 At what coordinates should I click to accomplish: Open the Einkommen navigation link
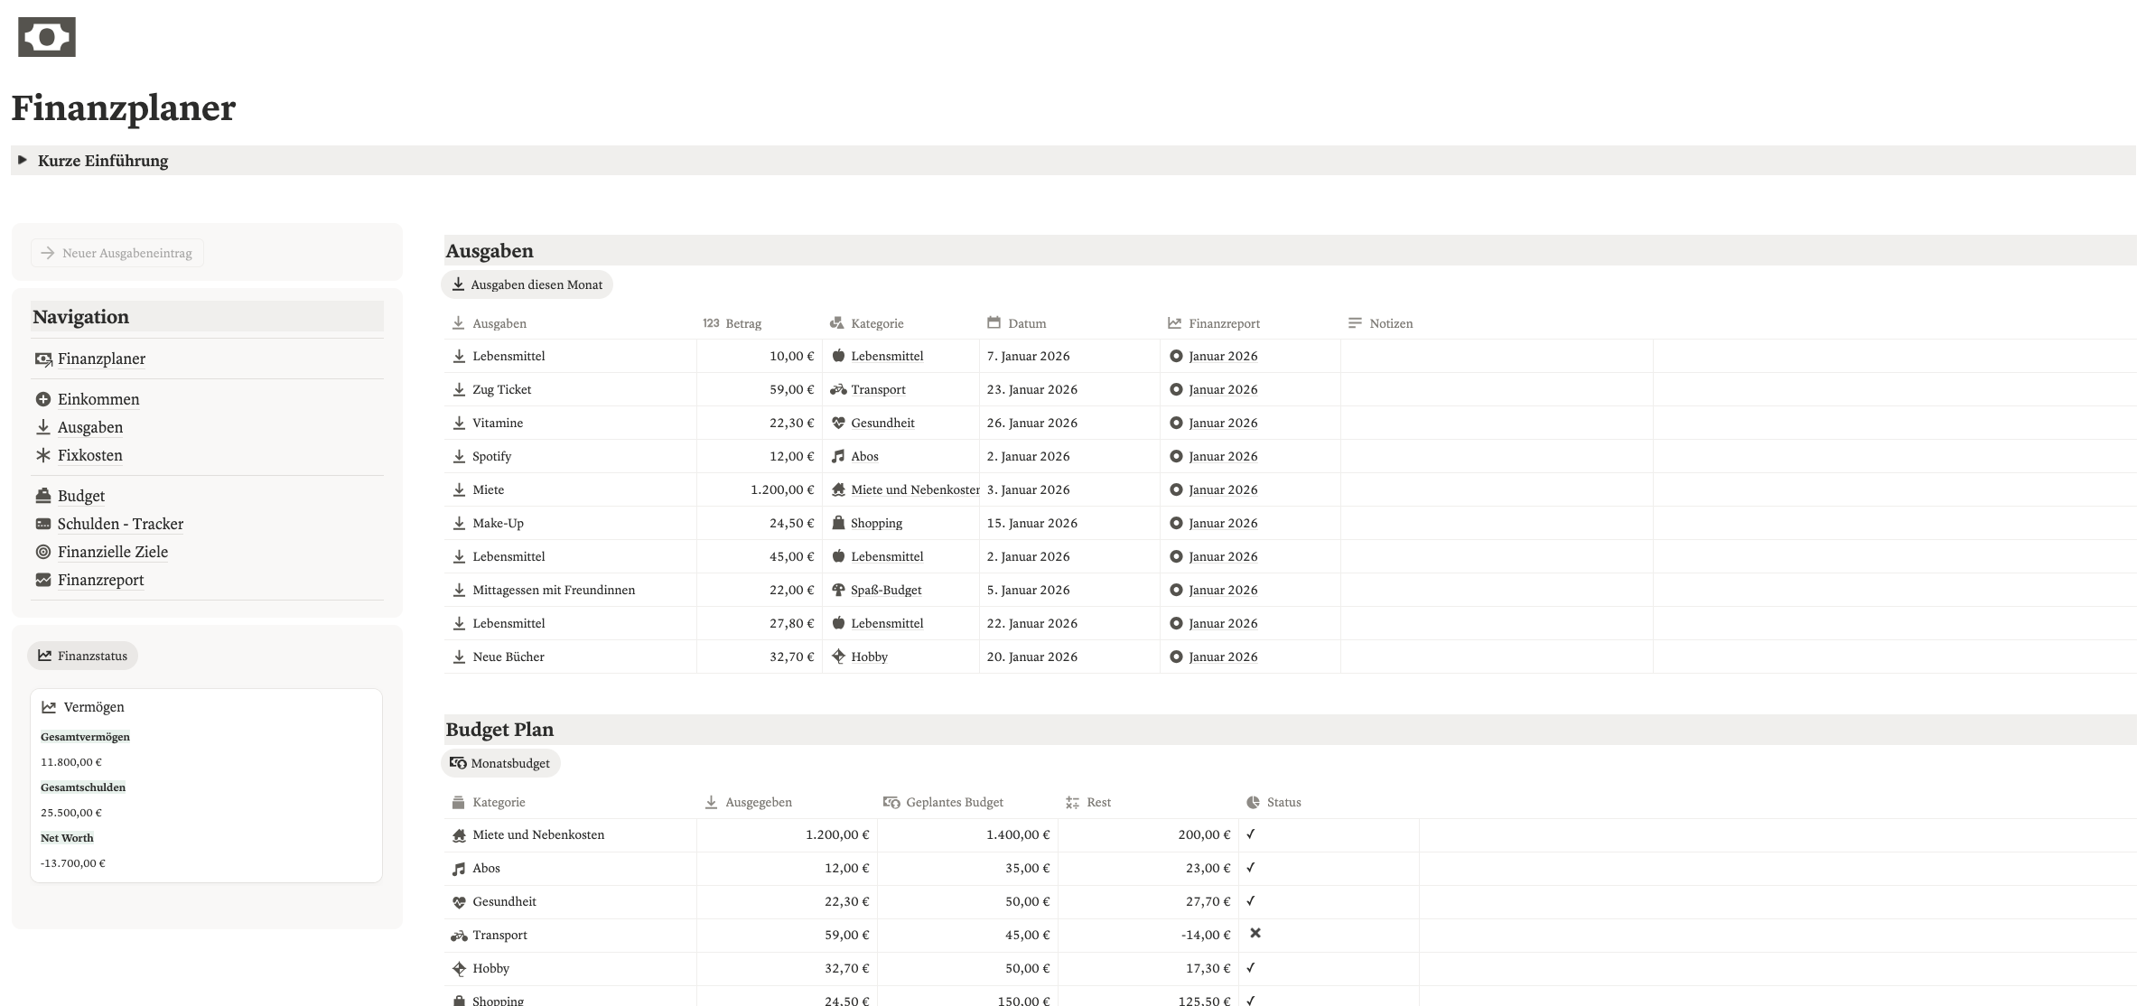[x=98, y=399]
